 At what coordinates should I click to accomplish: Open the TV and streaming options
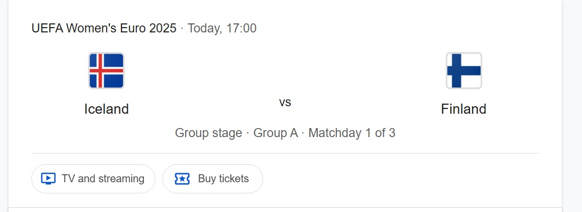point(93,179)
